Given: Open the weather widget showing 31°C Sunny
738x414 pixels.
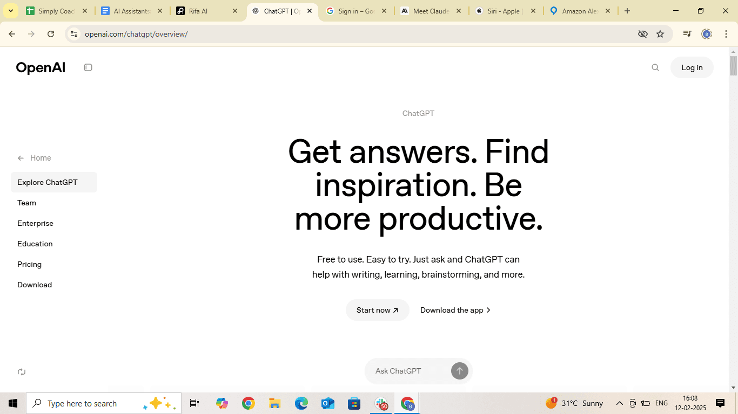Looking at the screenshot, I should [574, 403].
